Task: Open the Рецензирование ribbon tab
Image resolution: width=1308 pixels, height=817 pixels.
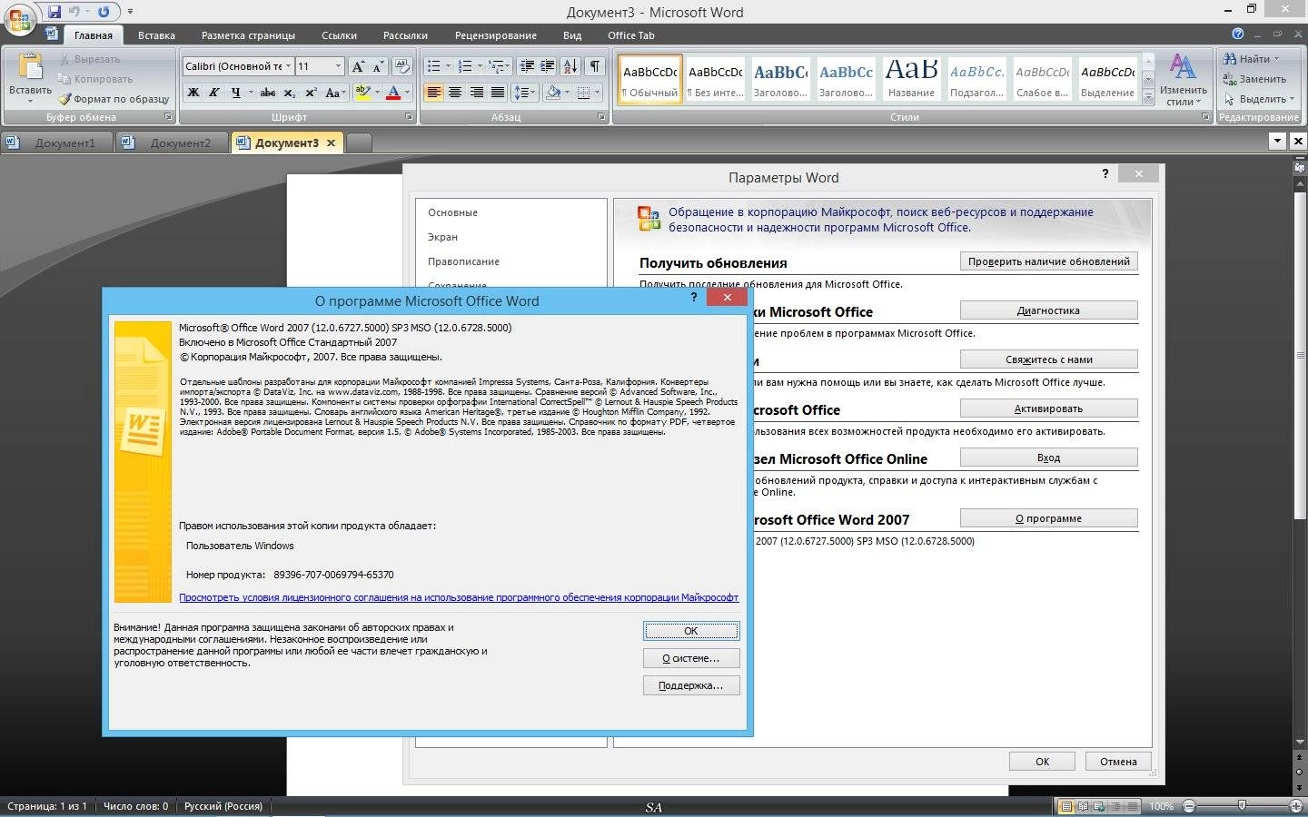Action: tap(495, 35)
